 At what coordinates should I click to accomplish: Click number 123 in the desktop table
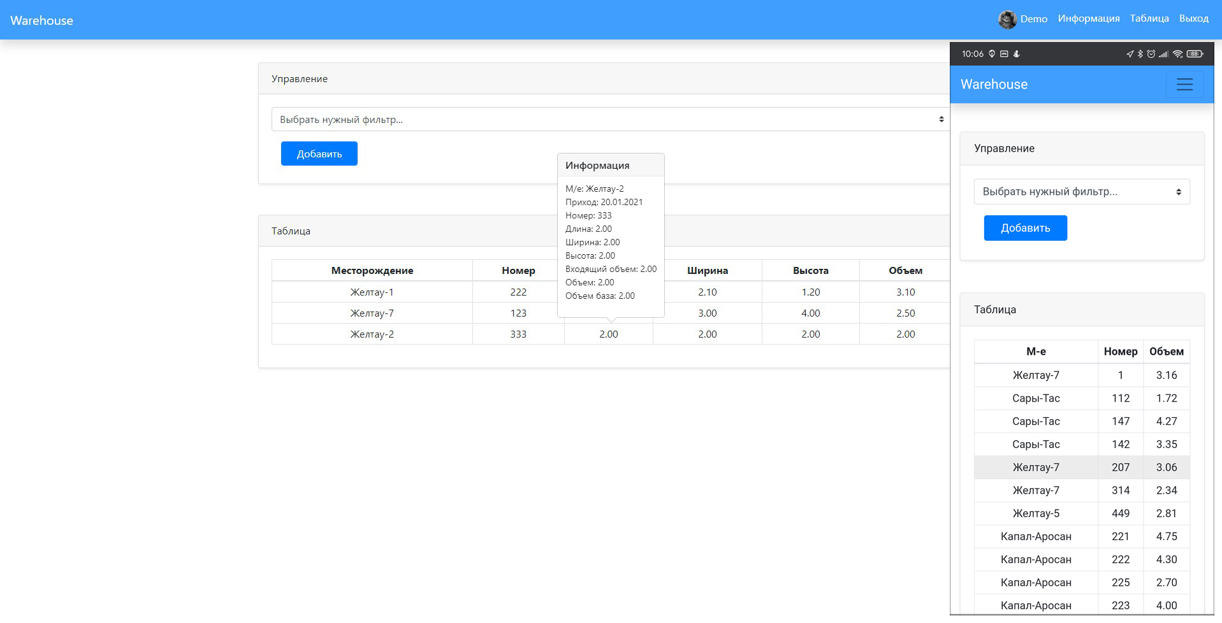coord(518,313)
